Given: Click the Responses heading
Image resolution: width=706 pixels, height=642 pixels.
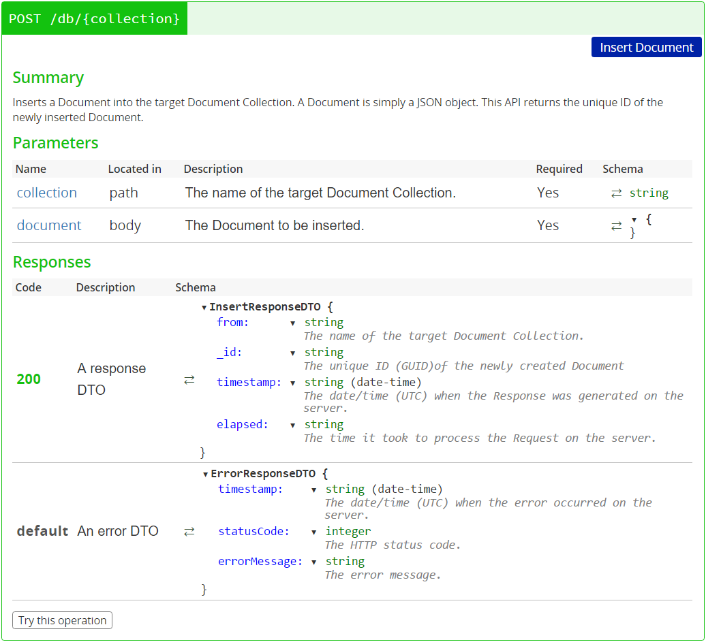Looking at the screenshot, I should tap(52, 262).
